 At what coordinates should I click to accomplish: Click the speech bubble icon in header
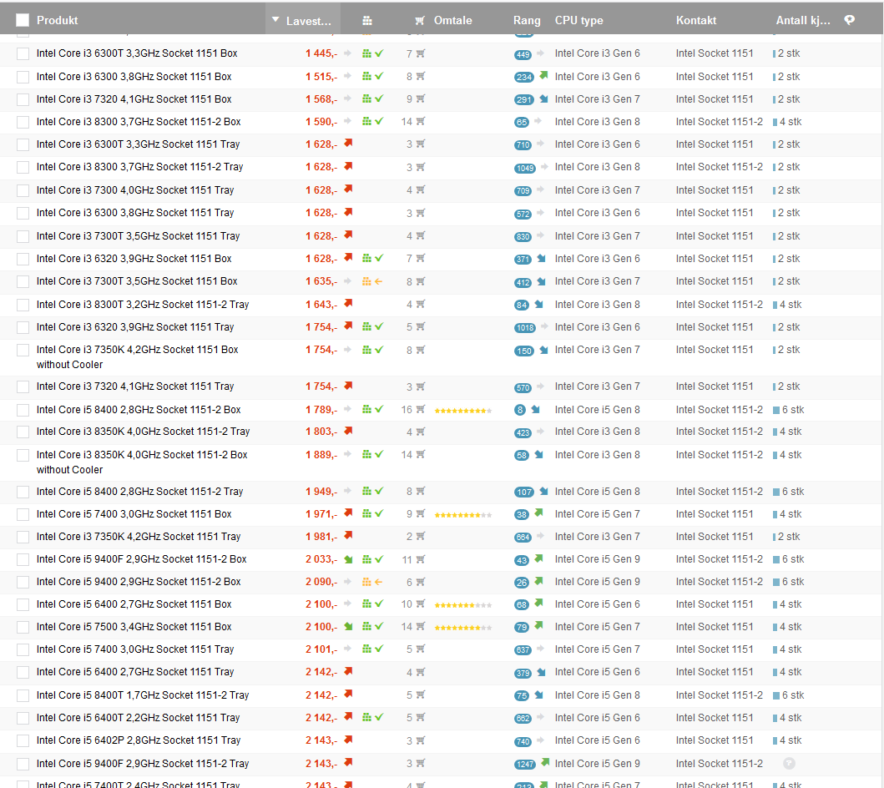tap(850, 20)
